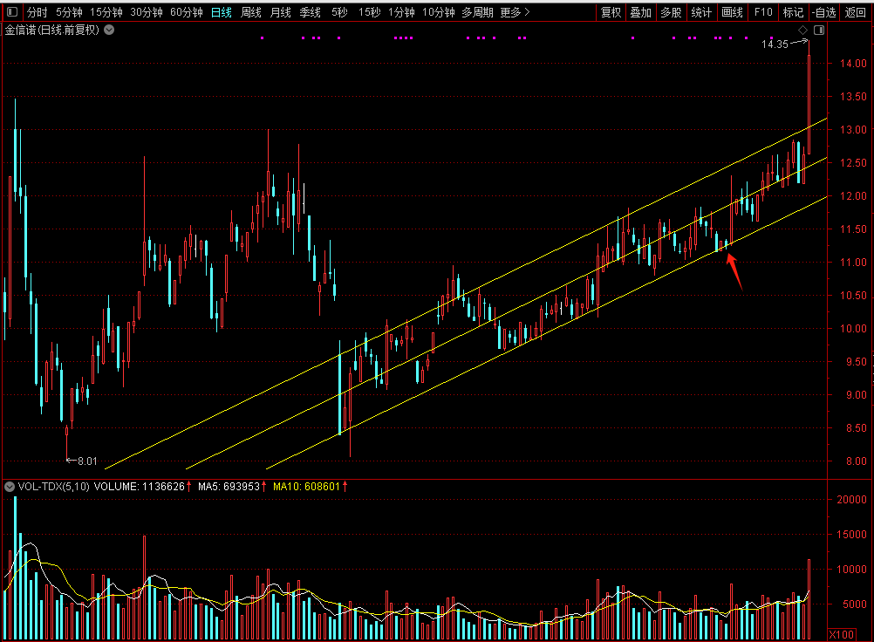Click the diamond icon above the price axis

click(802, 30)
